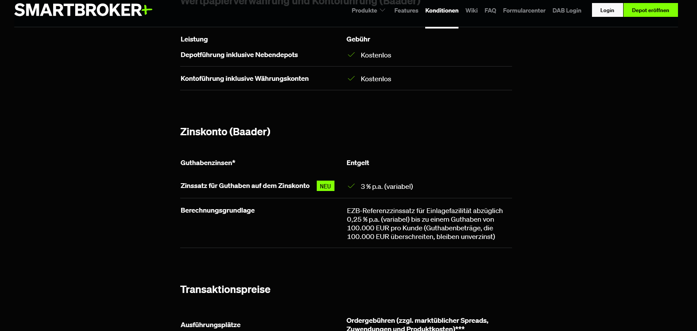Click the green Depot eröffnen button
Viewport: 697px width, 331px height.
click(651, 10)
